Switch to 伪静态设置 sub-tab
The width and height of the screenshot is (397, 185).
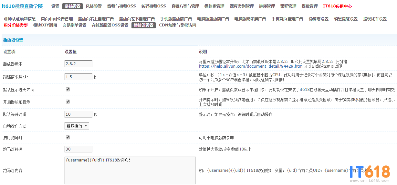[x=319, y=19]
